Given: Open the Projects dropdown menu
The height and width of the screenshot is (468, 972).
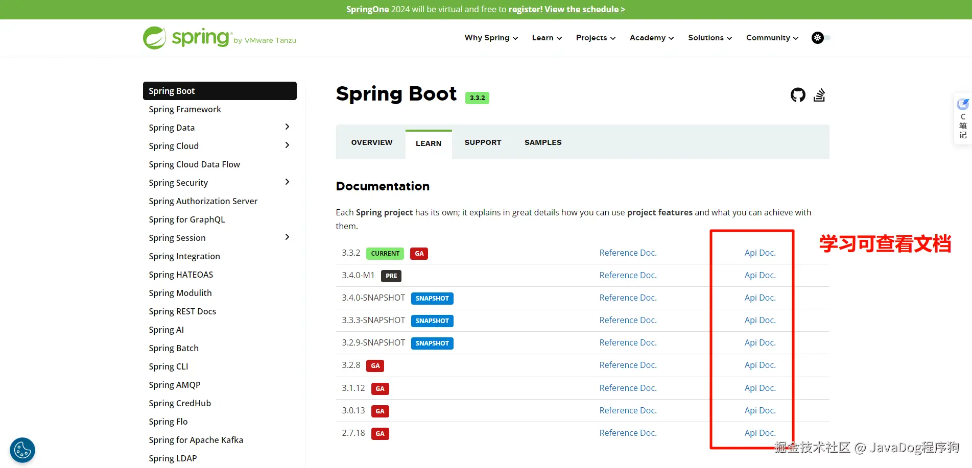Looking at the screenshot, I should tap(596, 38).
